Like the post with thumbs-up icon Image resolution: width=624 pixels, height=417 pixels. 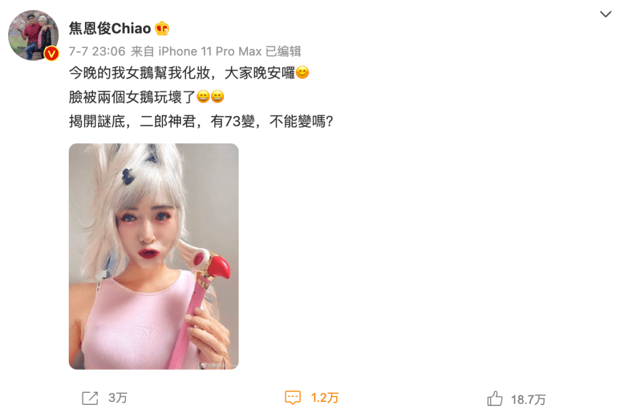coord(495,399)
